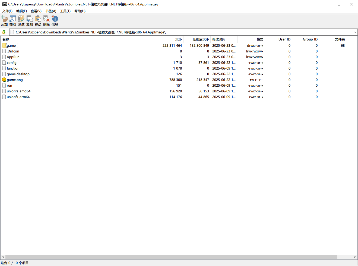Screen dimensions: 358x266
Task: Sort by 修改时间 column header
Action: point(224,39)
